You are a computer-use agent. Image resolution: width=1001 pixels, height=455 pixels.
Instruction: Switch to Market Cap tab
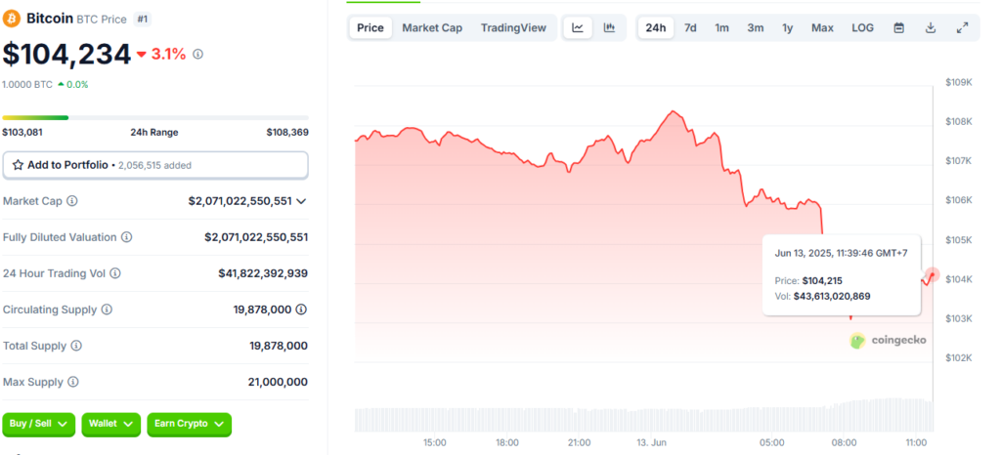pos(432,28)
